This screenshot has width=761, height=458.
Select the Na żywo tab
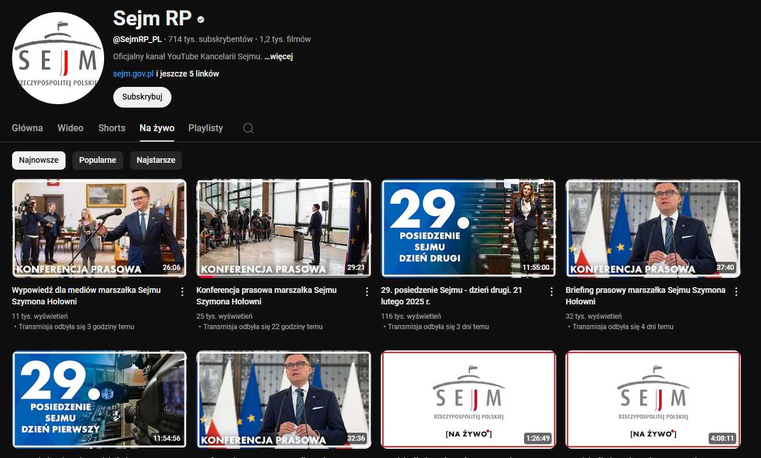click(x=157, y=128)
